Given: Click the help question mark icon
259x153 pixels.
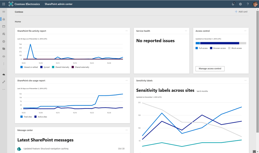Looking at the screenshot, I should [x=248, y=4].
